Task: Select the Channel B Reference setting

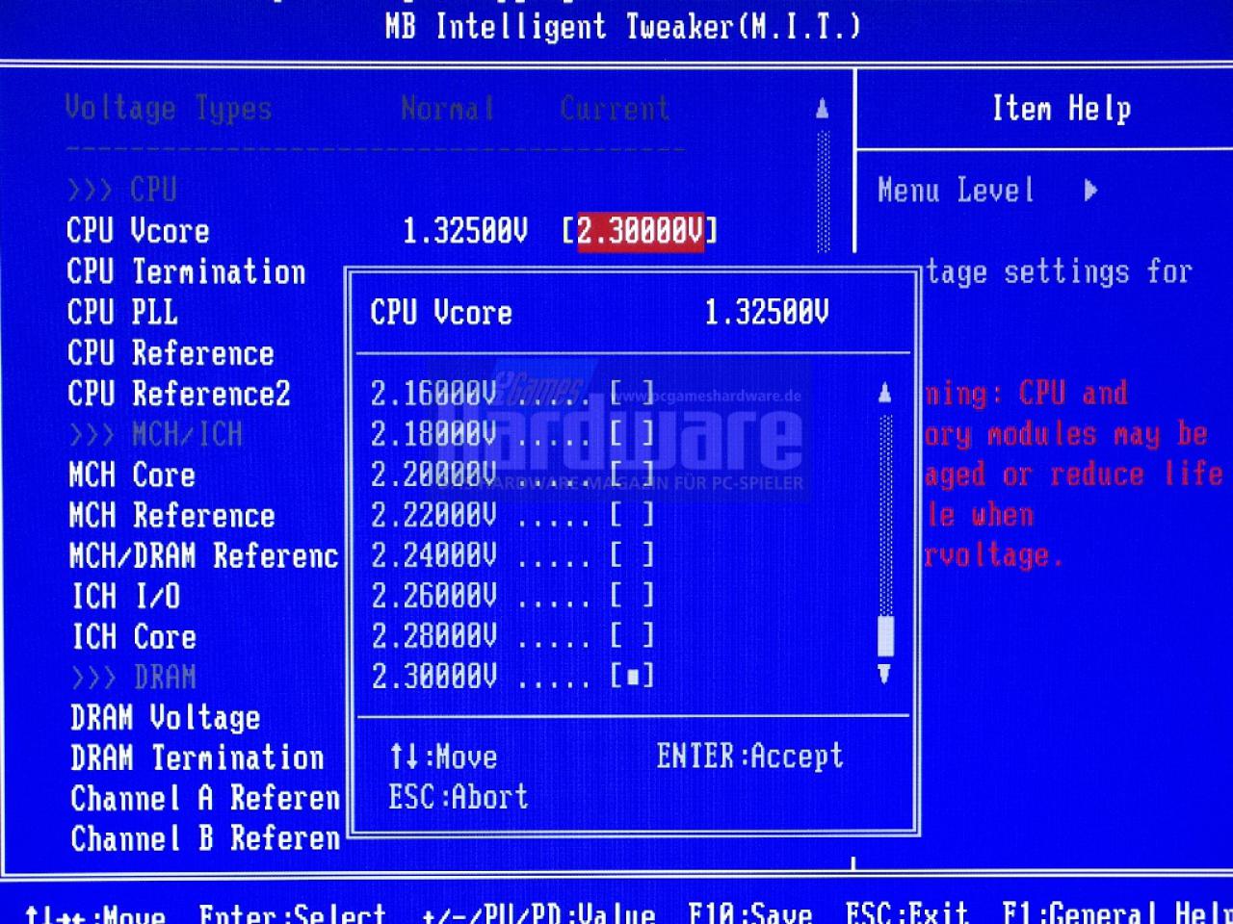Action: pos(205,838)
